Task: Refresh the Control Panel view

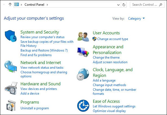Action: (x=124, y=5)
